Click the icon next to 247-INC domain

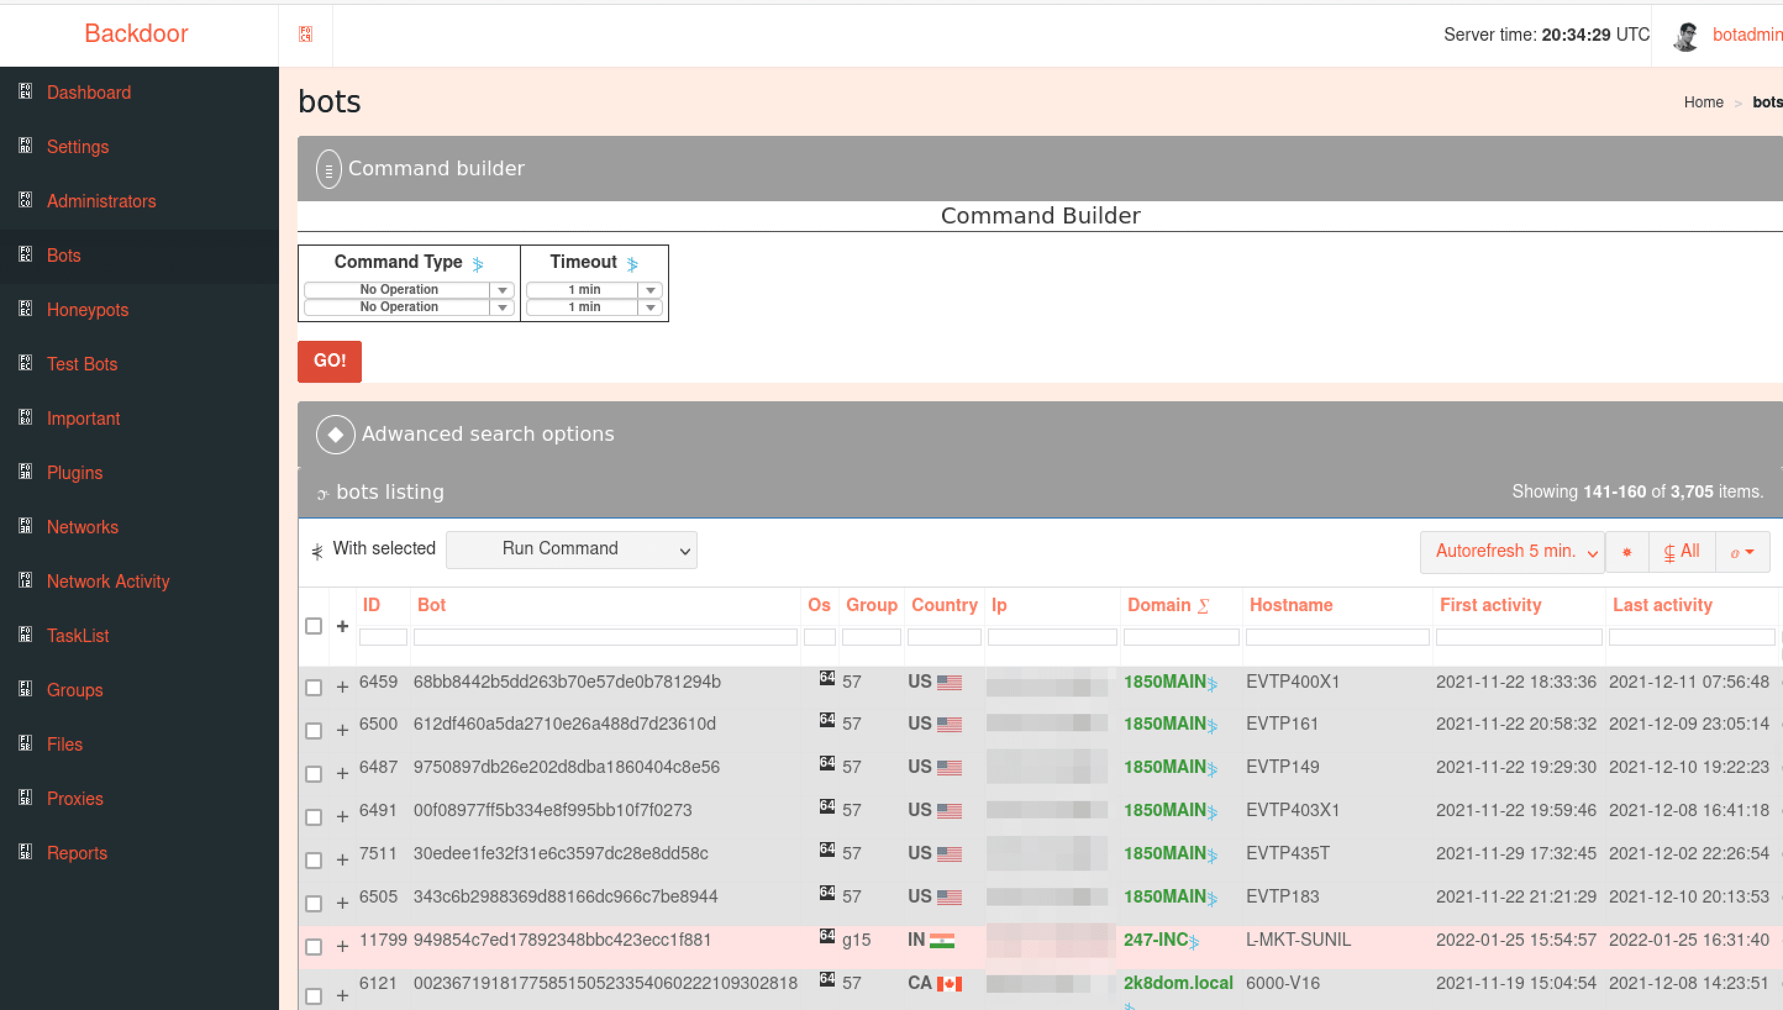[1193, 942]
